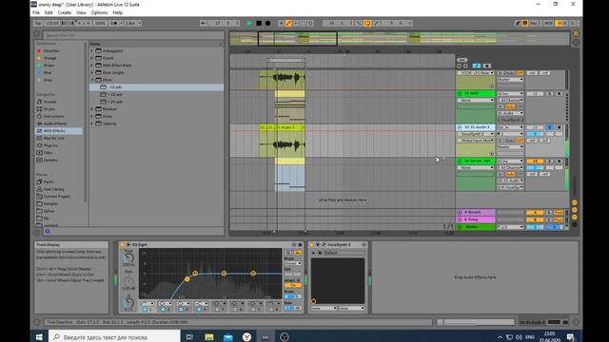Open the Create menu
Viewport: 609px width, 342px height.
[64, 12]
